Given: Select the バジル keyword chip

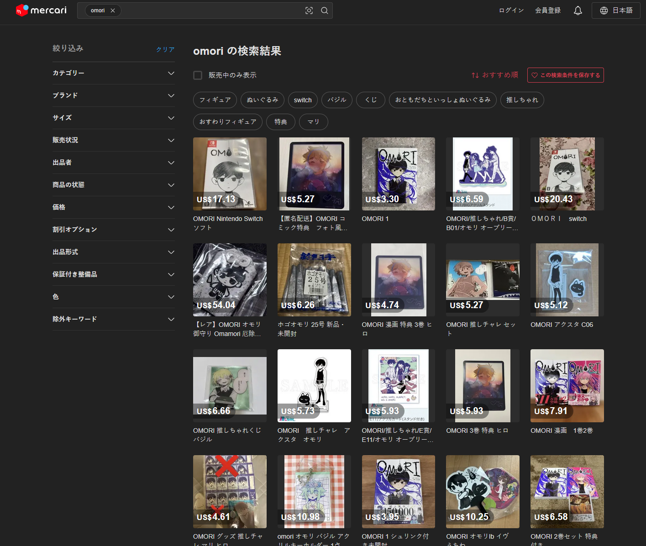Looking at the screenshot, I should pos(337,100).
